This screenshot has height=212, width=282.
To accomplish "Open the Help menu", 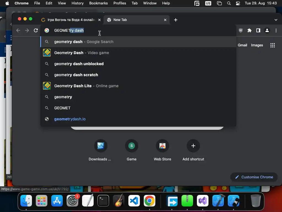I will (166, 3).
